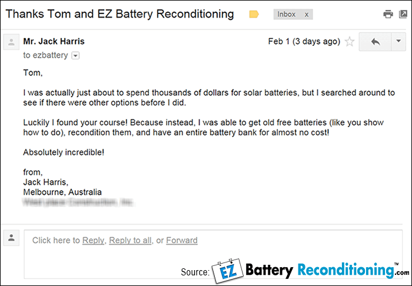Open the email in a new window

click(403, 14)
